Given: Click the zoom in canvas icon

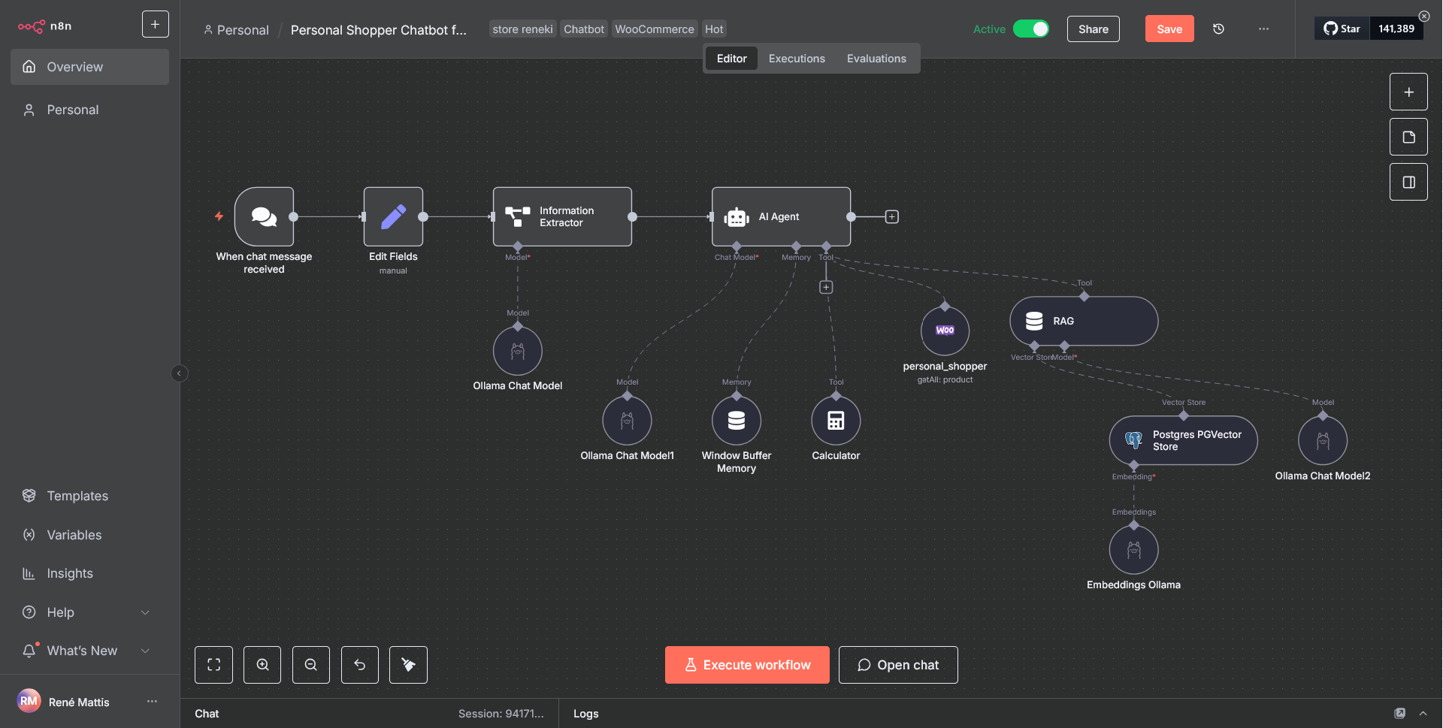Looking at the screenshot, I should (262, 665).
